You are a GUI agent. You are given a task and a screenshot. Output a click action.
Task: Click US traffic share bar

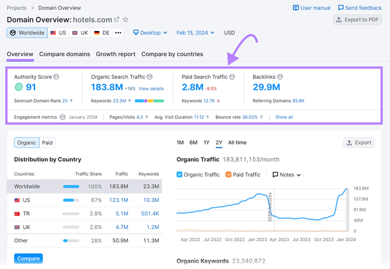point(71,200)
